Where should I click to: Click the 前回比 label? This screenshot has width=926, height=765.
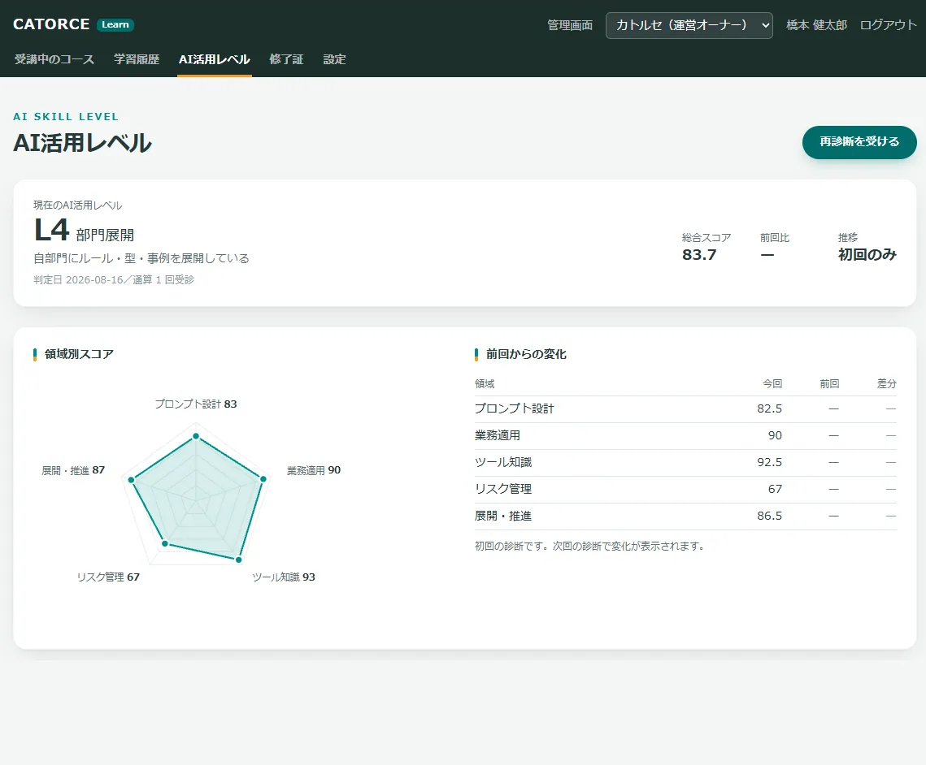(774, 238)
